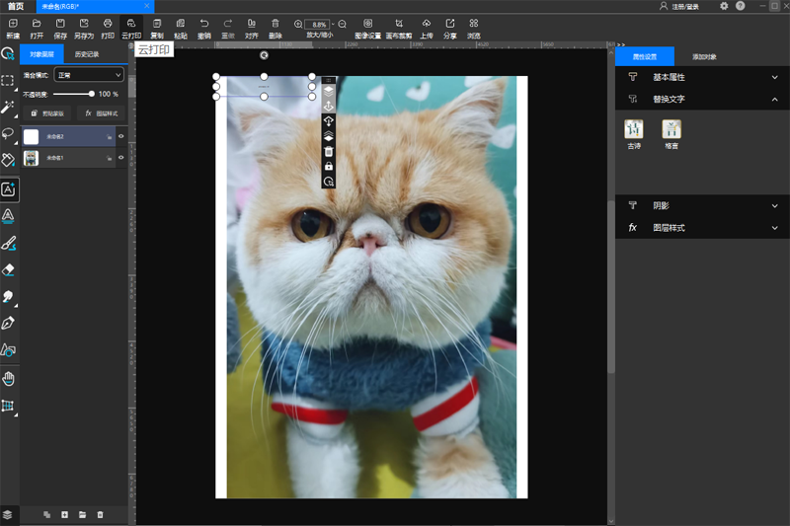Click the 不透明度 opacity slider handle
Screen dimensions: 790x526
92,94
